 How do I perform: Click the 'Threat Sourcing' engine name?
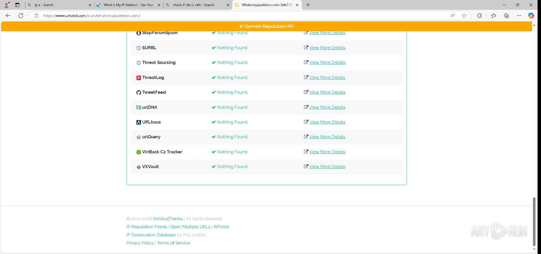click(x=159, y=62)
